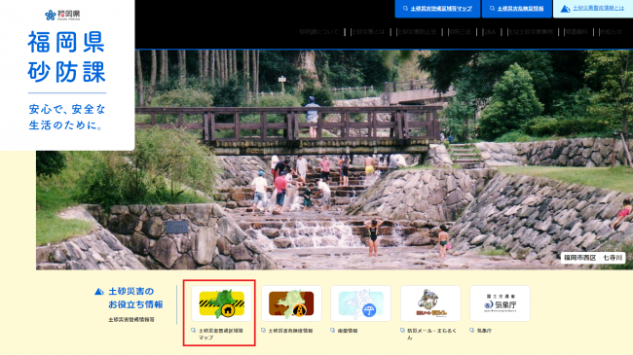Screen dimensions: 633x355
Task: Click the external-link icon beside 気象庁 caption
Action: (472, 331)
